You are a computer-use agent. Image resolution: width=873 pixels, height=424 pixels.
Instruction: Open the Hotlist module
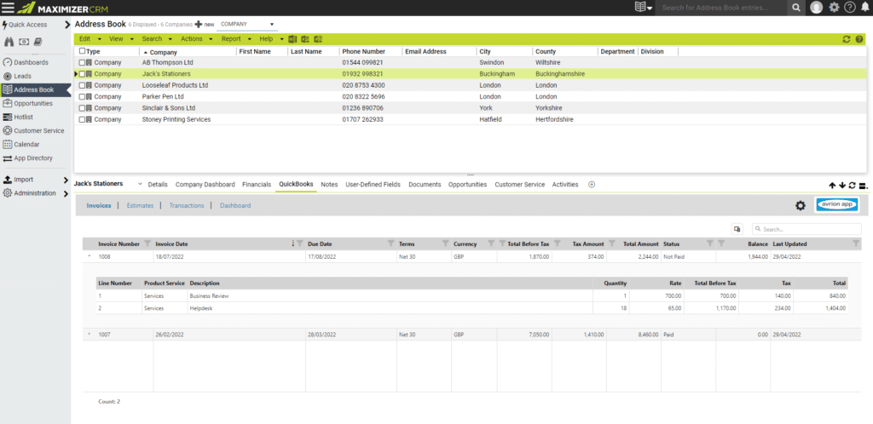click(19, 117)
